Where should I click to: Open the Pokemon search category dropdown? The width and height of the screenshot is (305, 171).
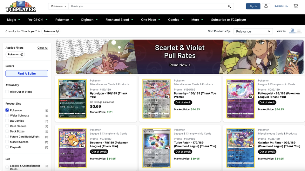(x=58, y=6)
